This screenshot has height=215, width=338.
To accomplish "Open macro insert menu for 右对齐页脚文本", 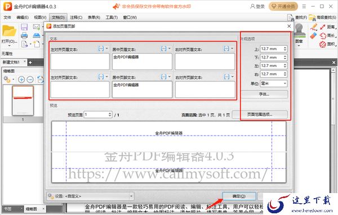I will pos(229,77).
